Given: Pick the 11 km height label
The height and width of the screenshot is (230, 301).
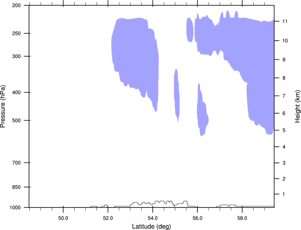Looking at the screenshot, I should pyautogui.click(x=285, y=21).
